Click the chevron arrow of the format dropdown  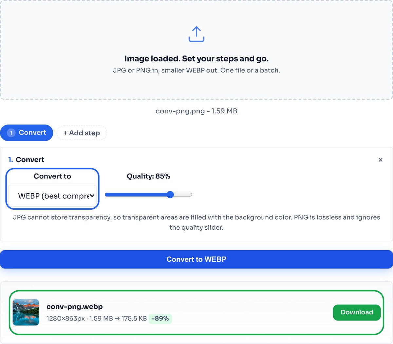click(92, 196)
